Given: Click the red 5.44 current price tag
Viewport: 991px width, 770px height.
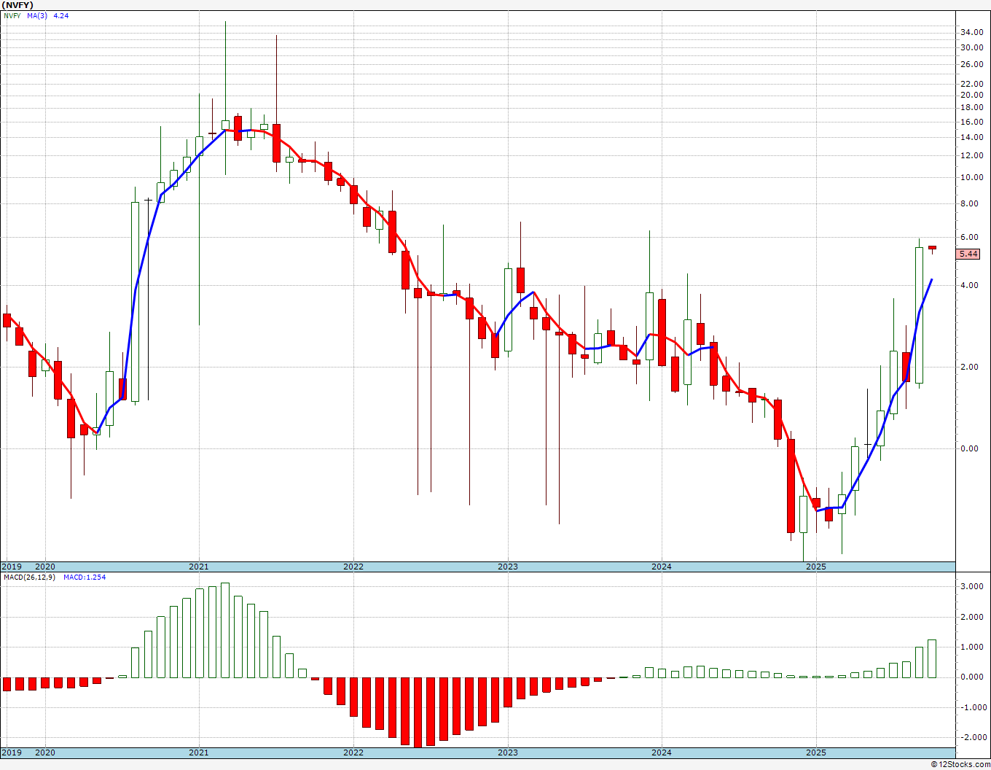Looking at the screenshot, I should coord(968,254).
